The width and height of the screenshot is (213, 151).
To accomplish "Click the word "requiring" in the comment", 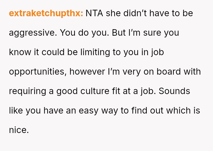I will click(28, 91).
